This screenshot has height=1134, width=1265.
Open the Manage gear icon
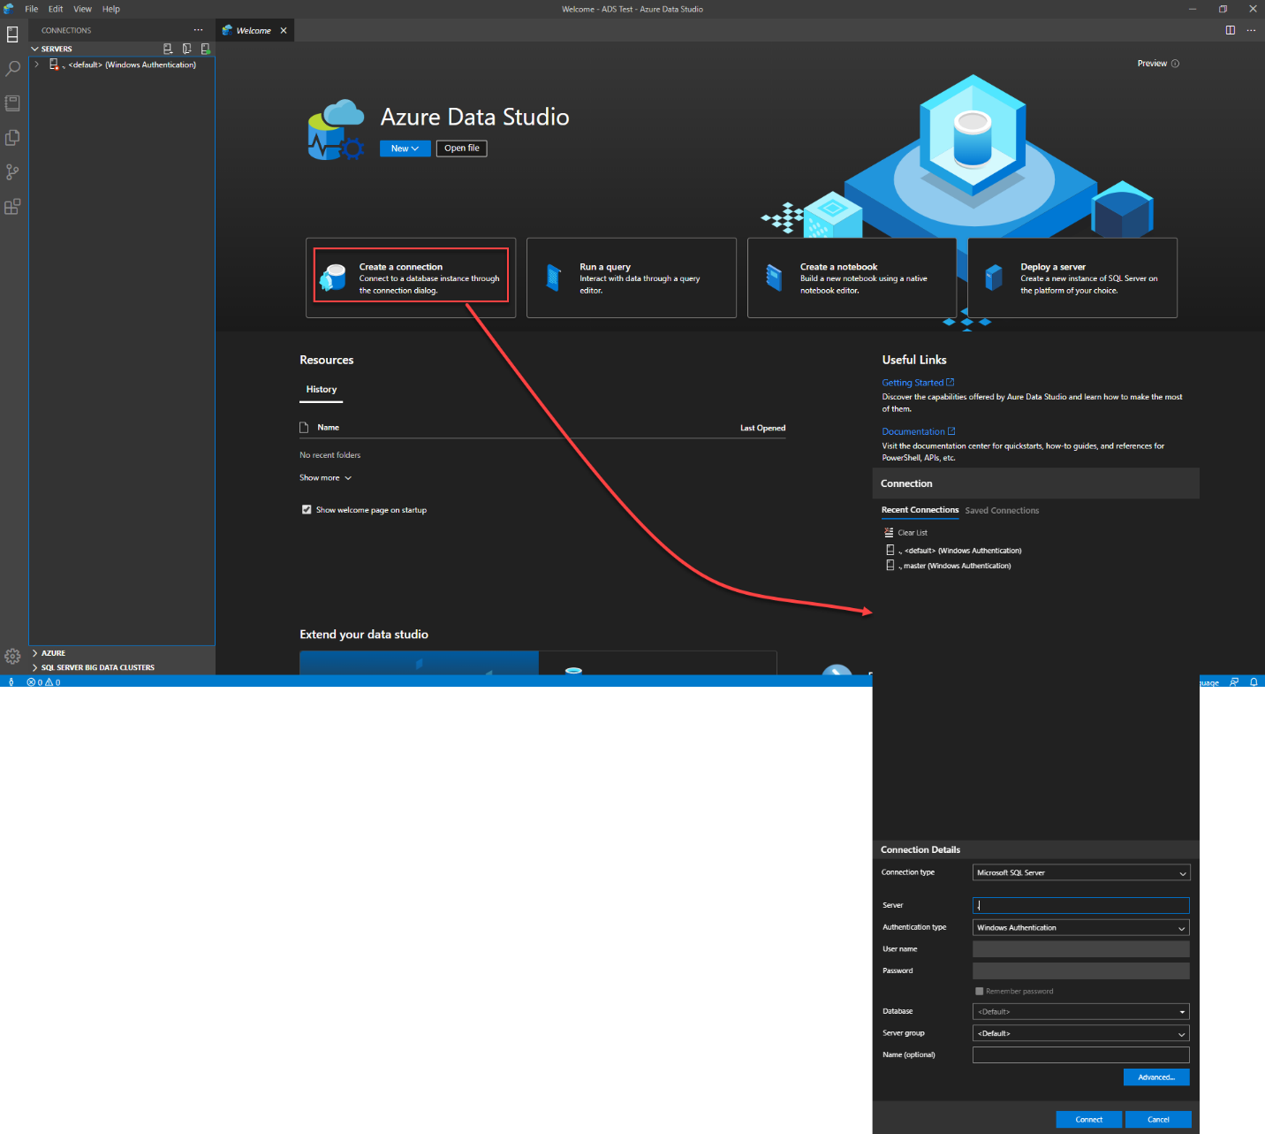(x=12, y=656)
